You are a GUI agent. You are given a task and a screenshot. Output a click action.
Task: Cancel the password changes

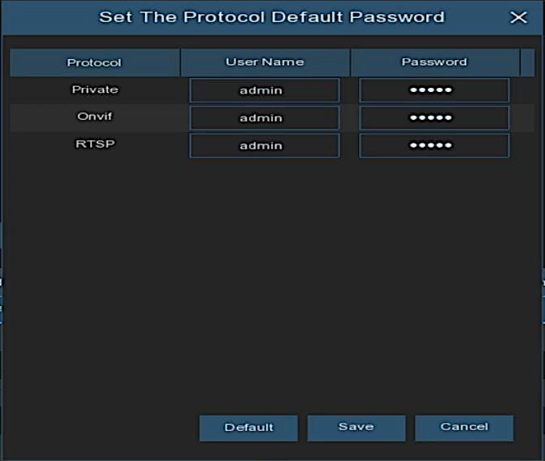(x=464, y=428)
